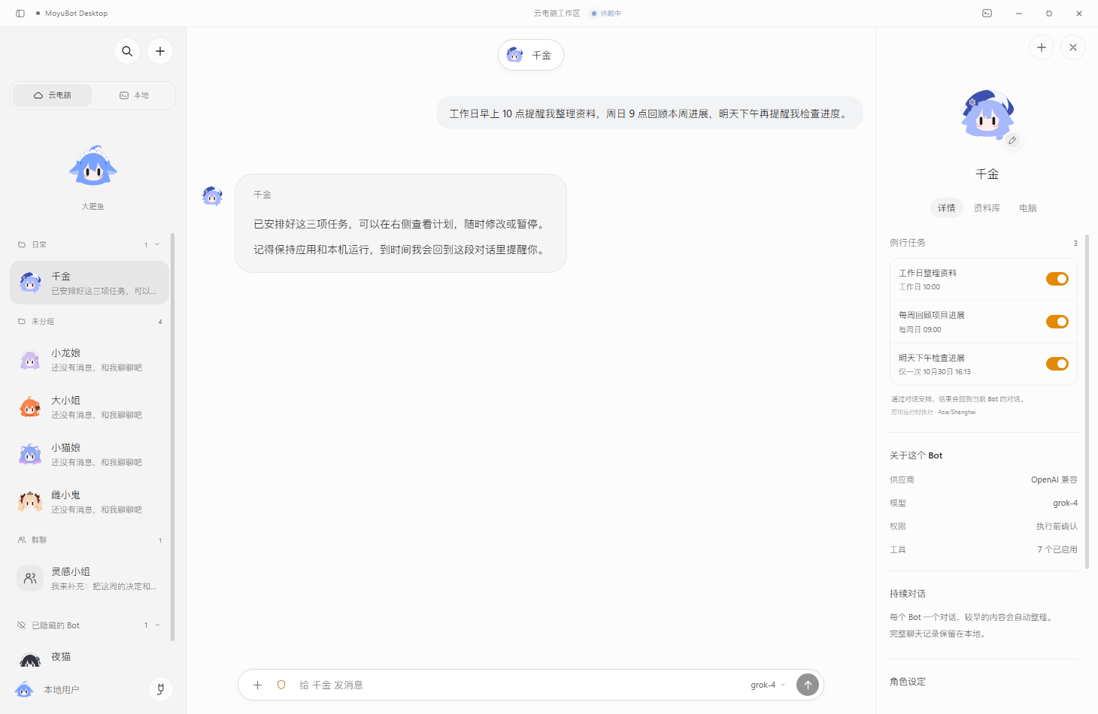Open the 资料库 tab in right panel
Image resolution: width=1098 pixels, height=714 pixels.
click(987, 208)
